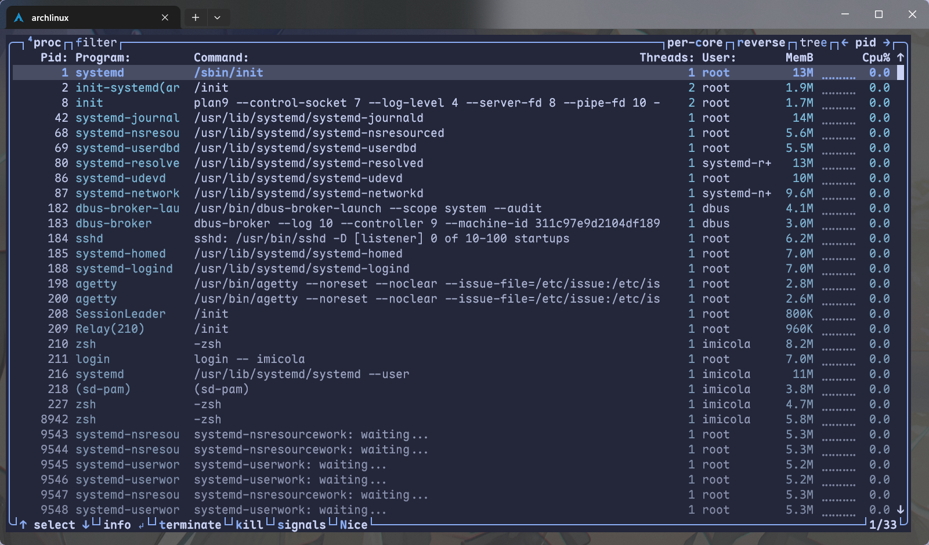Enable tree view of processes
Image resolution: width=929 pixels, height=545 pixels.
tap(813, 42)
